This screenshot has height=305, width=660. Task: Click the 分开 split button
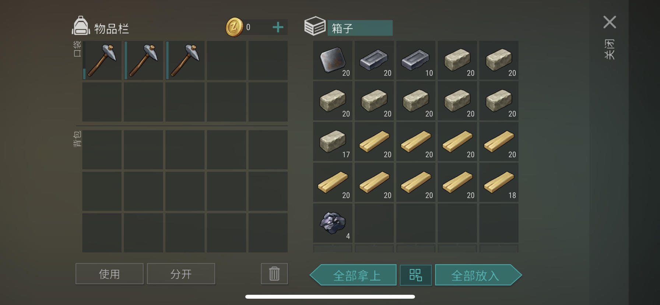point(181,274)
